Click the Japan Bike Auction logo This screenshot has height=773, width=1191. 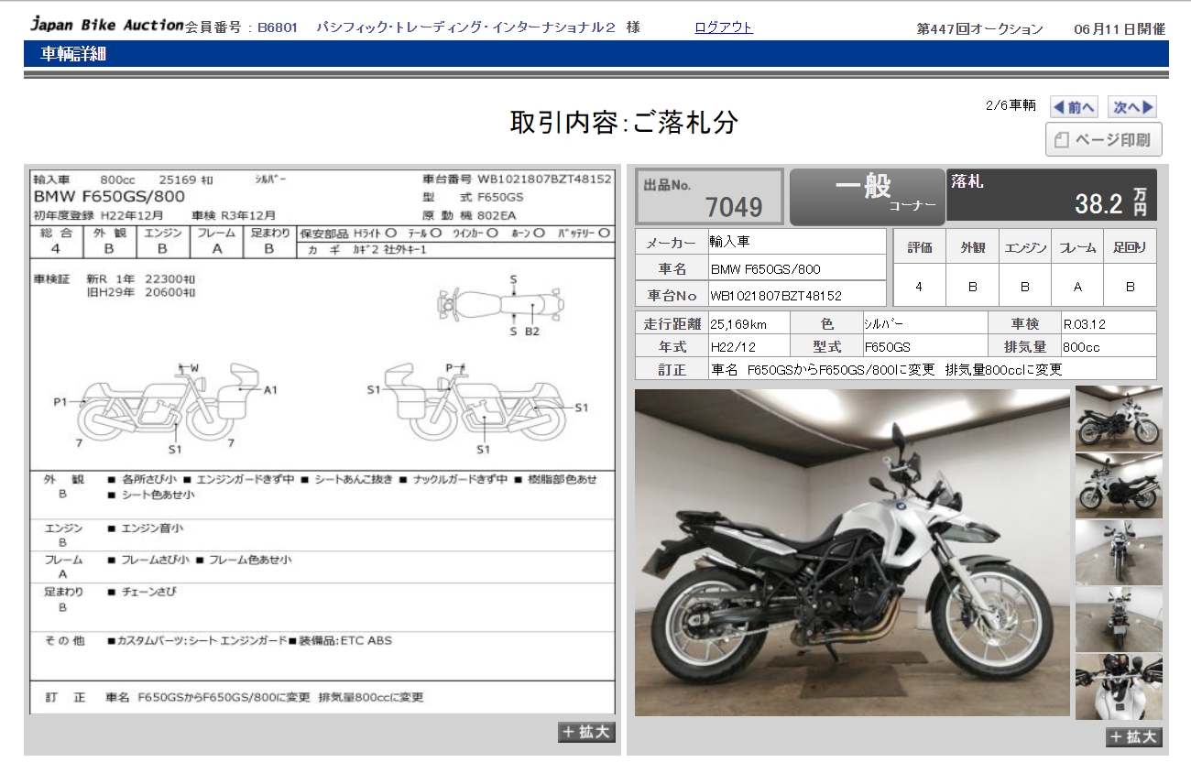(107, 26)
